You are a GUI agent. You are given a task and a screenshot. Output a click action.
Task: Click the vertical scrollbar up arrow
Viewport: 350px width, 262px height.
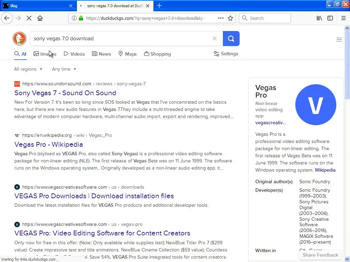(347, 28)
